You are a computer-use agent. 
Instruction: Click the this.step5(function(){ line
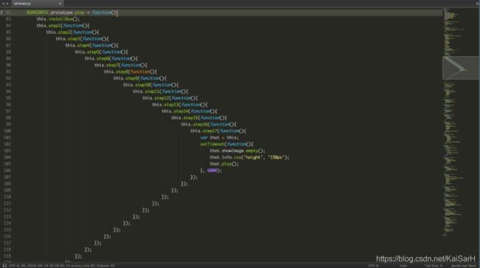(102, 52)
